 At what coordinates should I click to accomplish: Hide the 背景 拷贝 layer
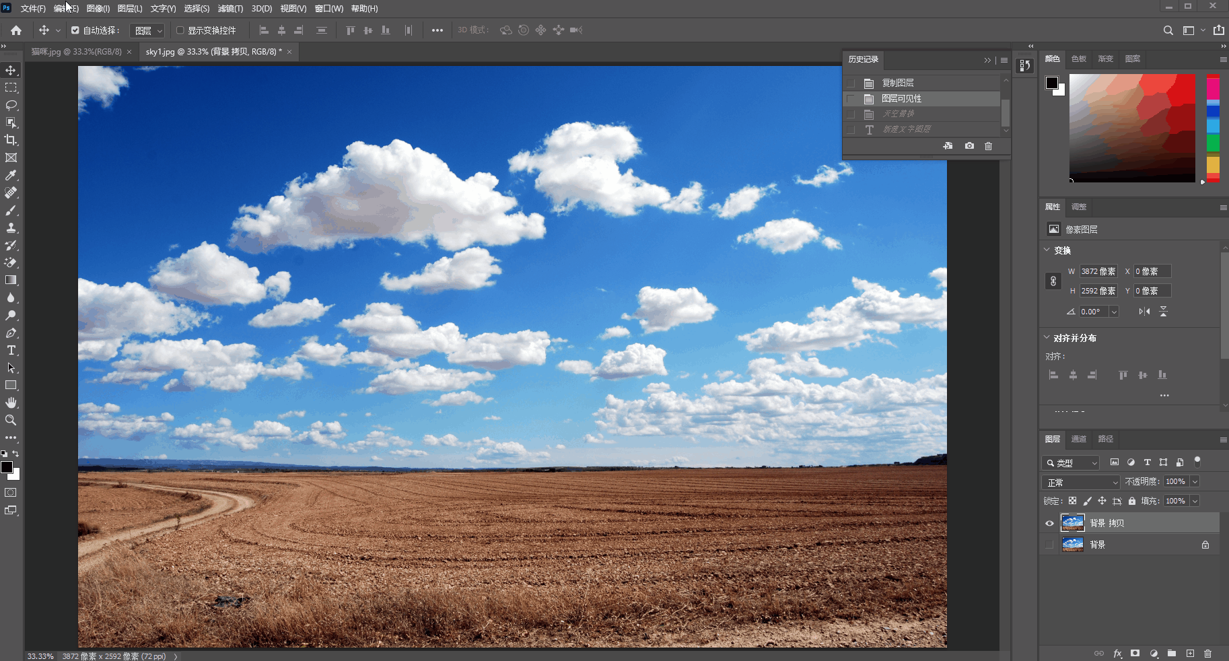tap(1049, 523)
